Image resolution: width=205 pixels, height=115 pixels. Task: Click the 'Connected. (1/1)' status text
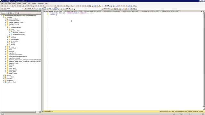[x=48, y=111]
